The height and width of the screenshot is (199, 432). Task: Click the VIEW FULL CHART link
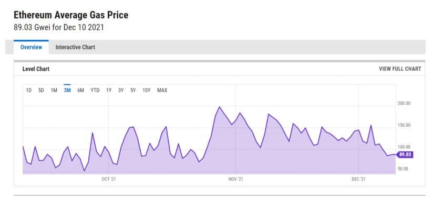(x=400, y=69)
